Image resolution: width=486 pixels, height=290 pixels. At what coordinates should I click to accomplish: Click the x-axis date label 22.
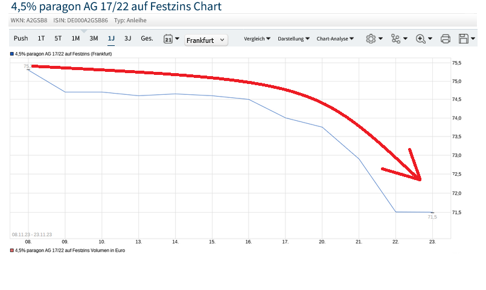(395, 242)
